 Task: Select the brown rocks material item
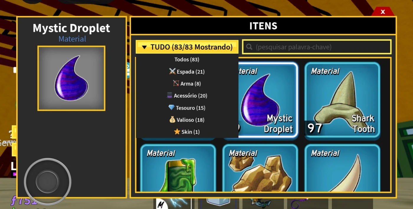click(260, 168)
